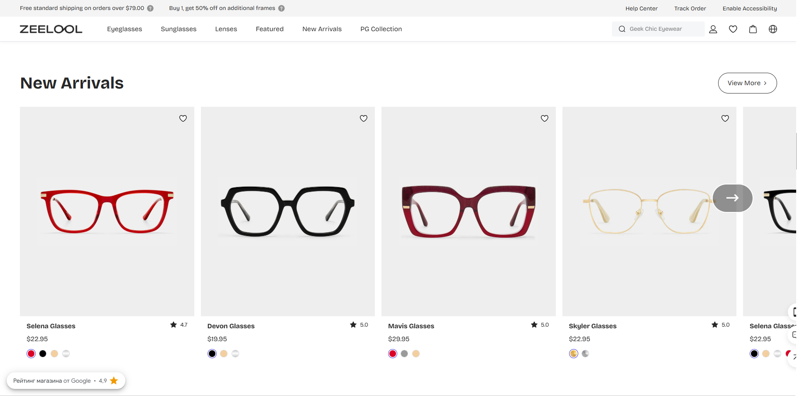Click the globe language/region icon
Image resolution: width=797 pixels, height=396 pixels.
773,29
